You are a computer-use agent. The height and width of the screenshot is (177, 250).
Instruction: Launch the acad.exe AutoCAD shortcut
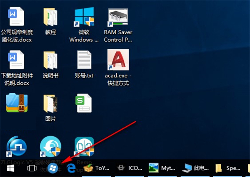pyautogui.click(x=117, y=61)
